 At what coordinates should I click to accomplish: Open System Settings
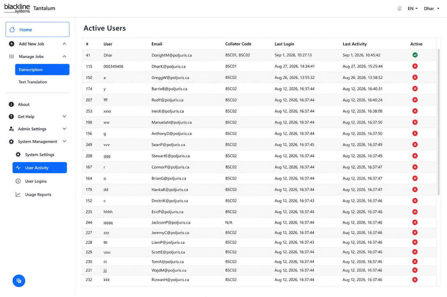pos(40,155)
